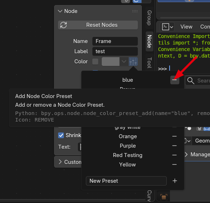Select the Purple color preset

pyautogui.click(x=128, y=146)
